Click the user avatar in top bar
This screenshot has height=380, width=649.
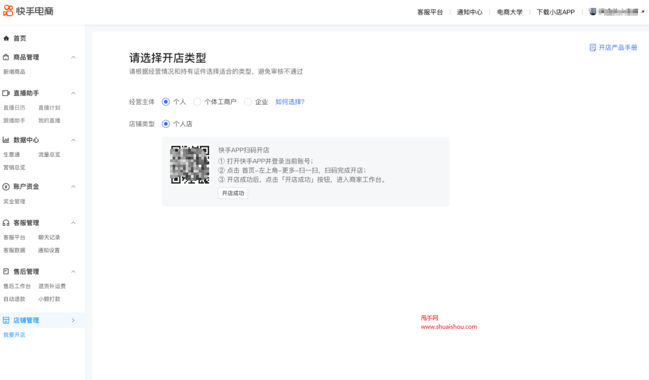(x=593, y=11)
